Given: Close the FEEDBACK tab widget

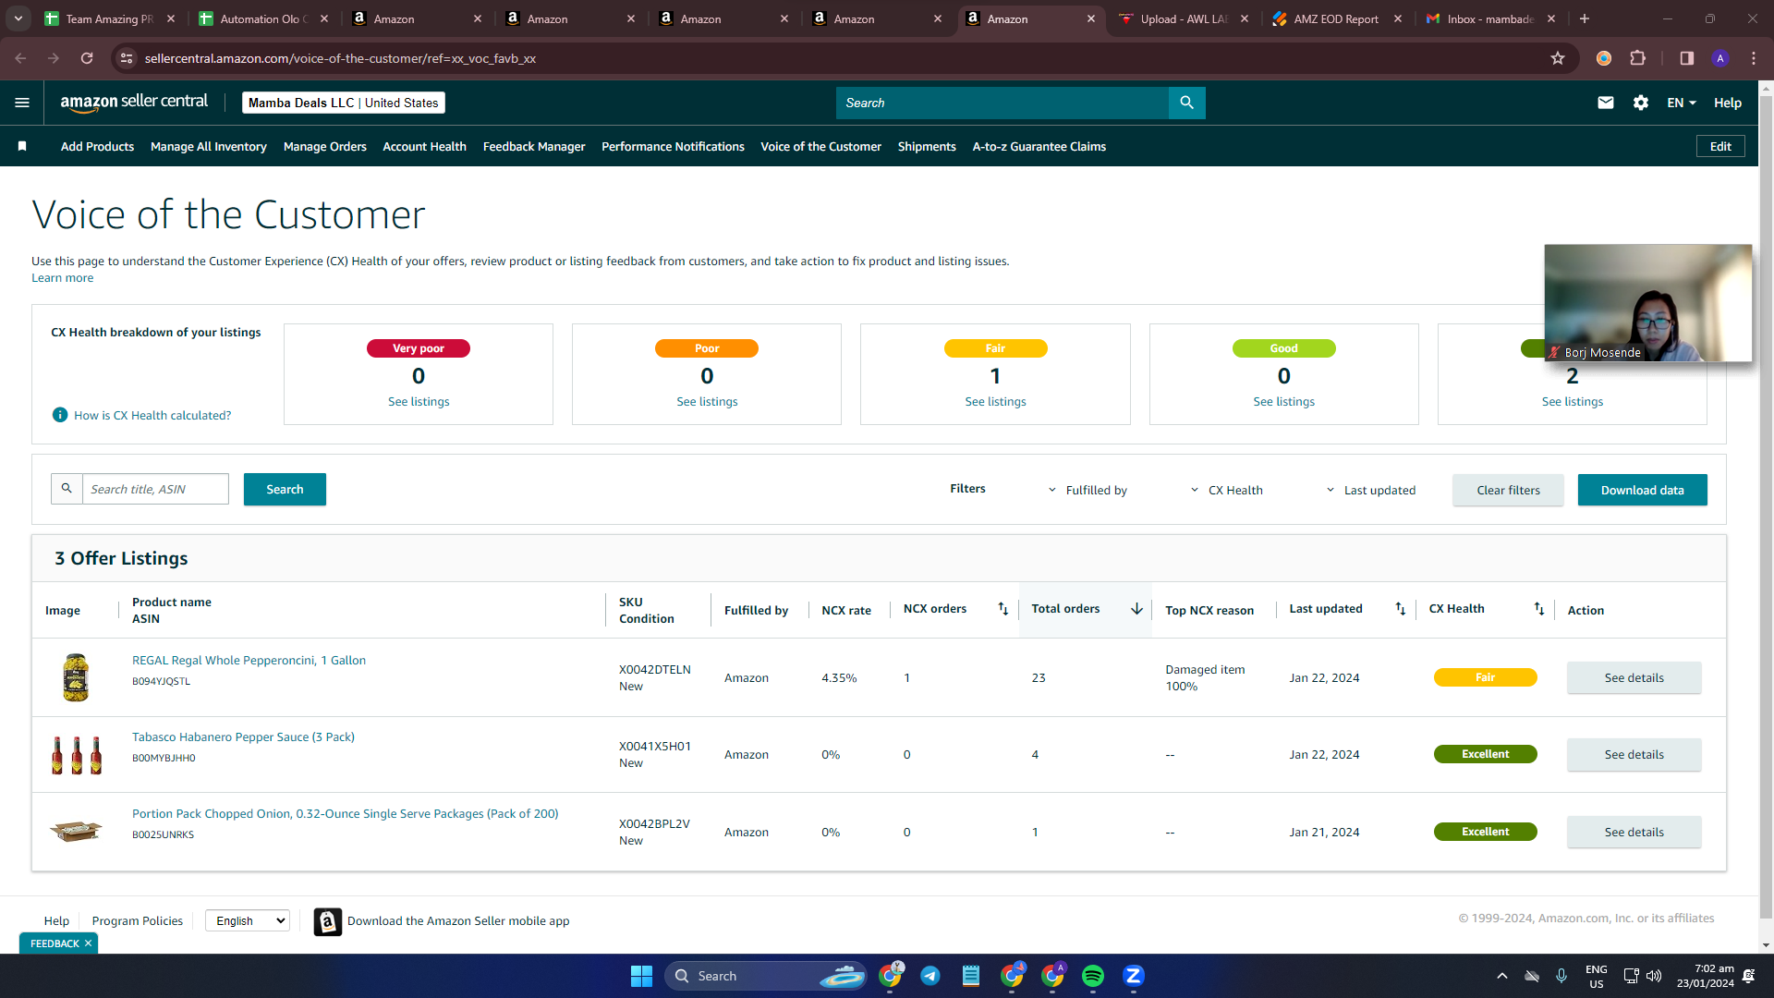Looking at the screenshot, I should (x=88, y=943).
